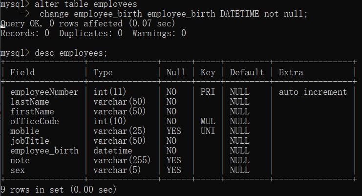
Task: Click the 'Null' column header
Action: pyautogui.click(x=176, y=72)
